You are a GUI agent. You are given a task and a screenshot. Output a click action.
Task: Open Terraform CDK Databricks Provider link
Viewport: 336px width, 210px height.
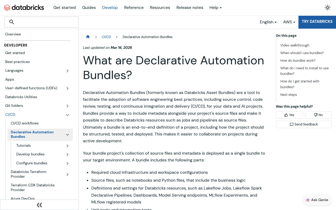pos(33,187)
